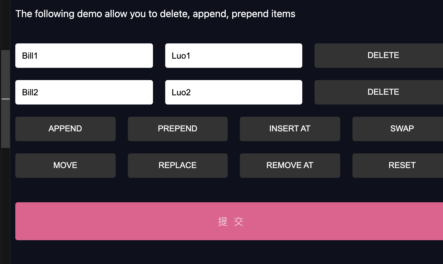Viewport: 443px width, 264px height.
Task: Click the DELETE button in the second row
Action: pos(383,92)
